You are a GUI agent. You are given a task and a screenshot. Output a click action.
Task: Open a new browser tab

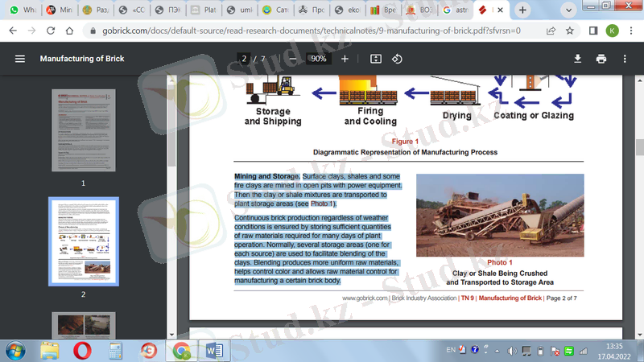[523, 10]
